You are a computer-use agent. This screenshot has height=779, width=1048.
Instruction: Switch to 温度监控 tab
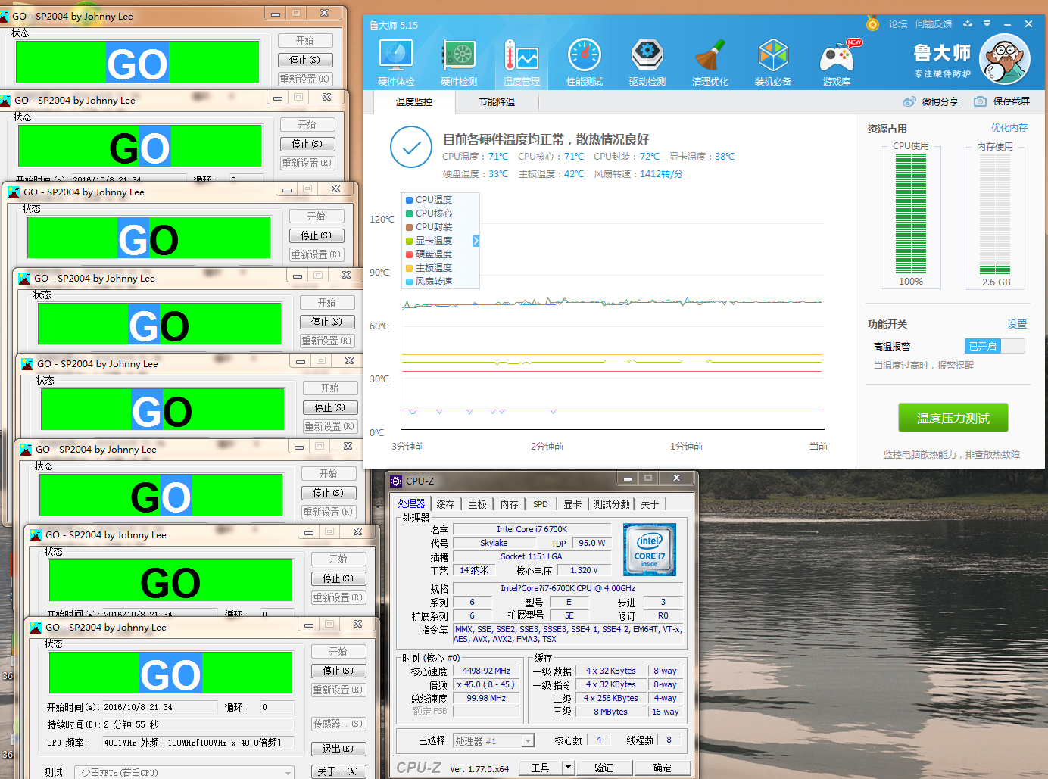[414, 102]
